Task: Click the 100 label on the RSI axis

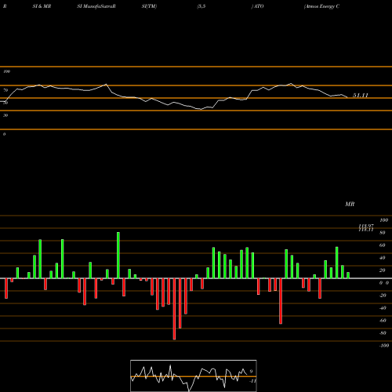Action: click(6, 71)
